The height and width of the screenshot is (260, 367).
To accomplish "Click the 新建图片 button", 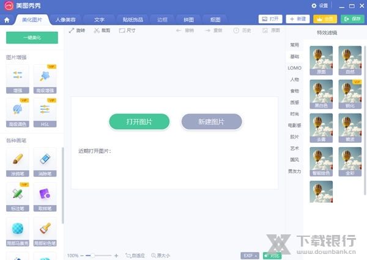I will [x=212, y=121].
